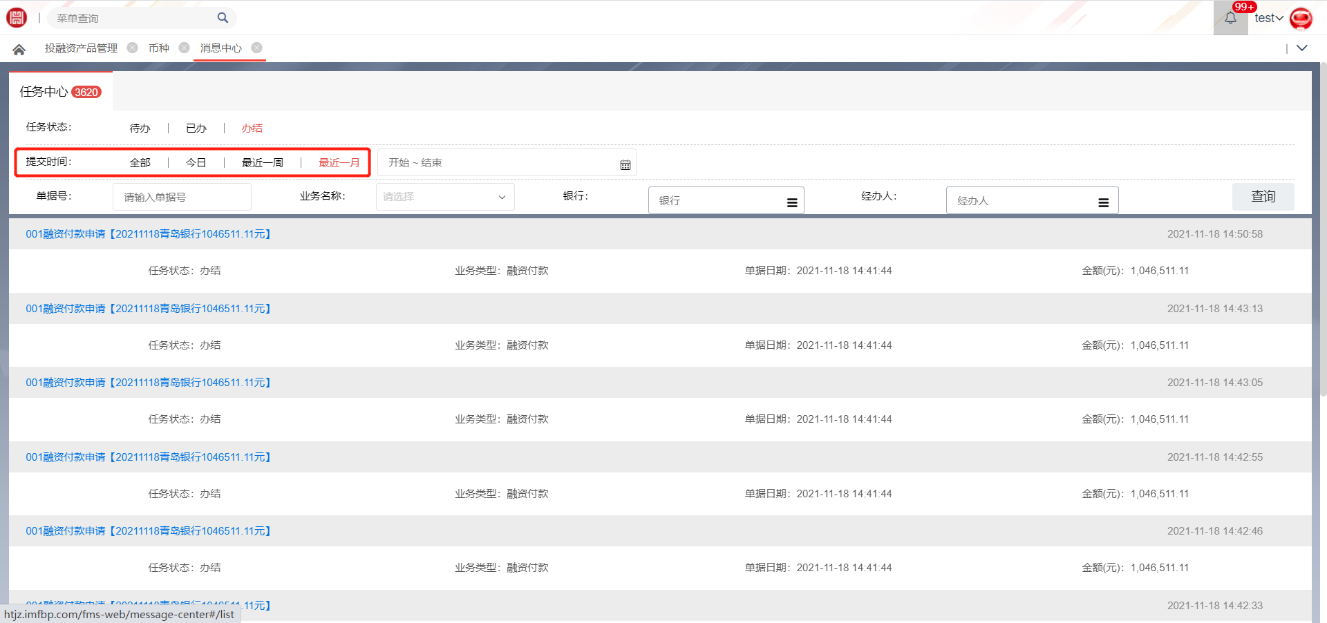Click the page vertical scrollbar

1323,228
